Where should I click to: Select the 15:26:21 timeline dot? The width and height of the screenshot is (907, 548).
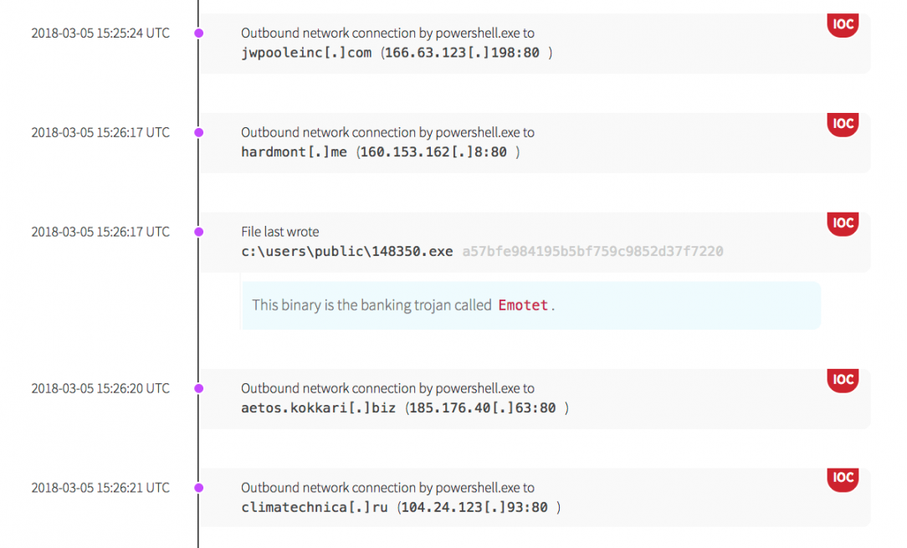pyautogui.click(x=198, y=488)
